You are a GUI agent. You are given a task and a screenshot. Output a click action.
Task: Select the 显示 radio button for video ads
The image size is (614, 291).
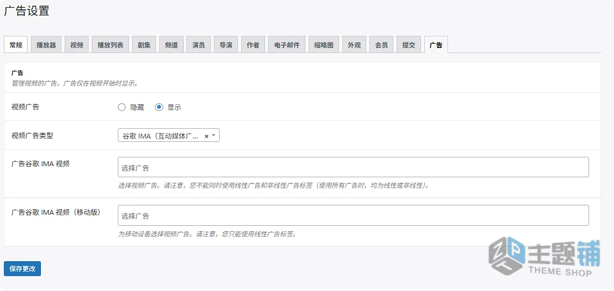coord(159,107)
